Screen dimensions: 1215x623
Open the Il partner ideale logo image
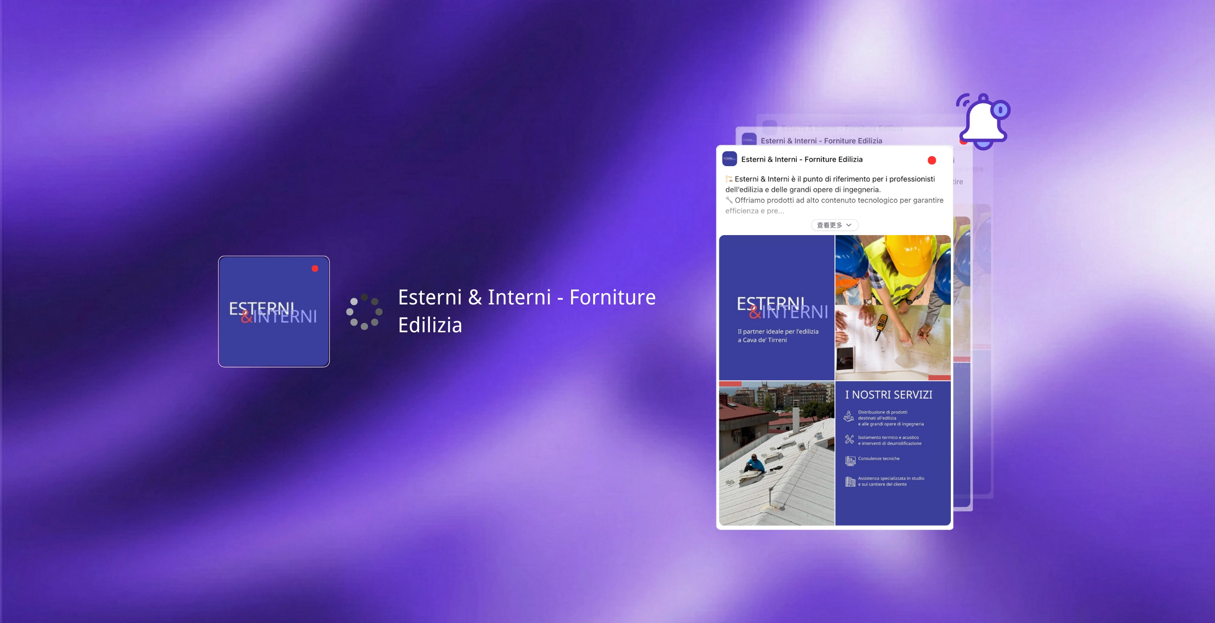(776, 307)
